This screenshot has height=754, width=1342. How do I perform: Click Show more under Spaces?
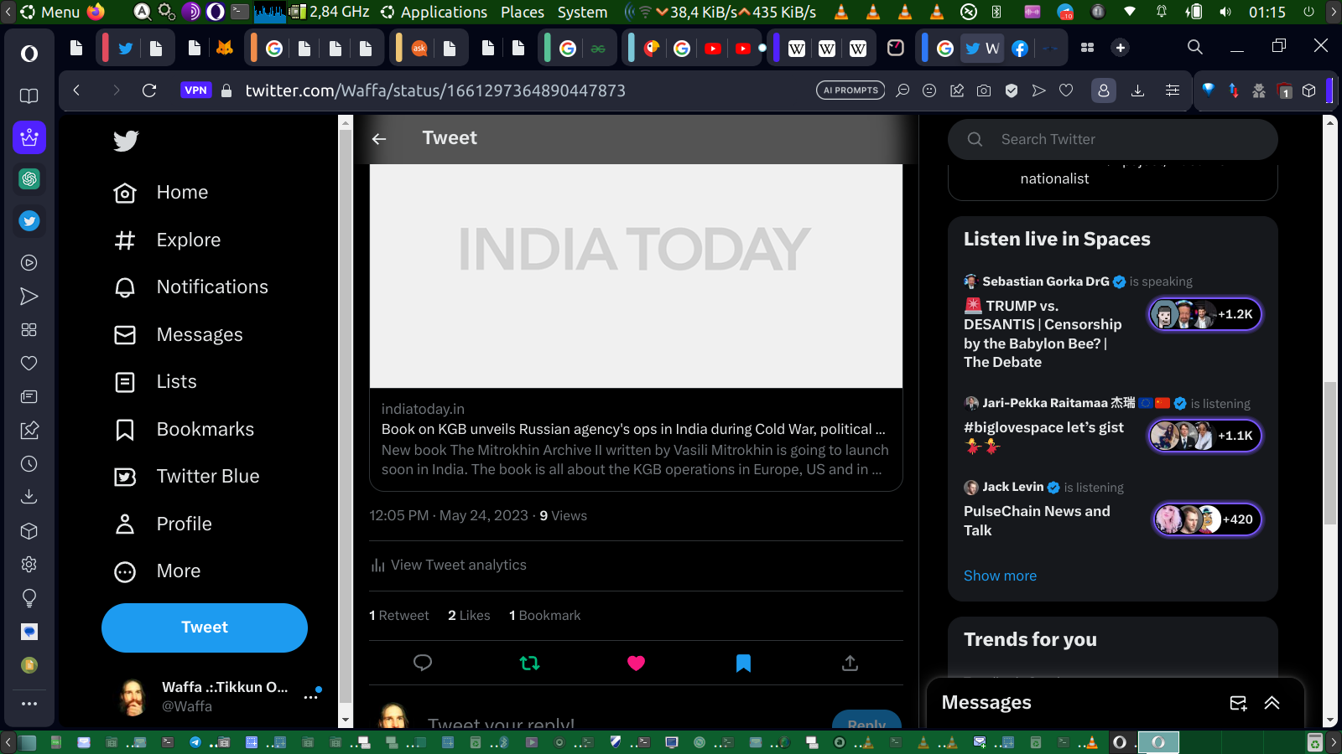(x=1000, y=576)
